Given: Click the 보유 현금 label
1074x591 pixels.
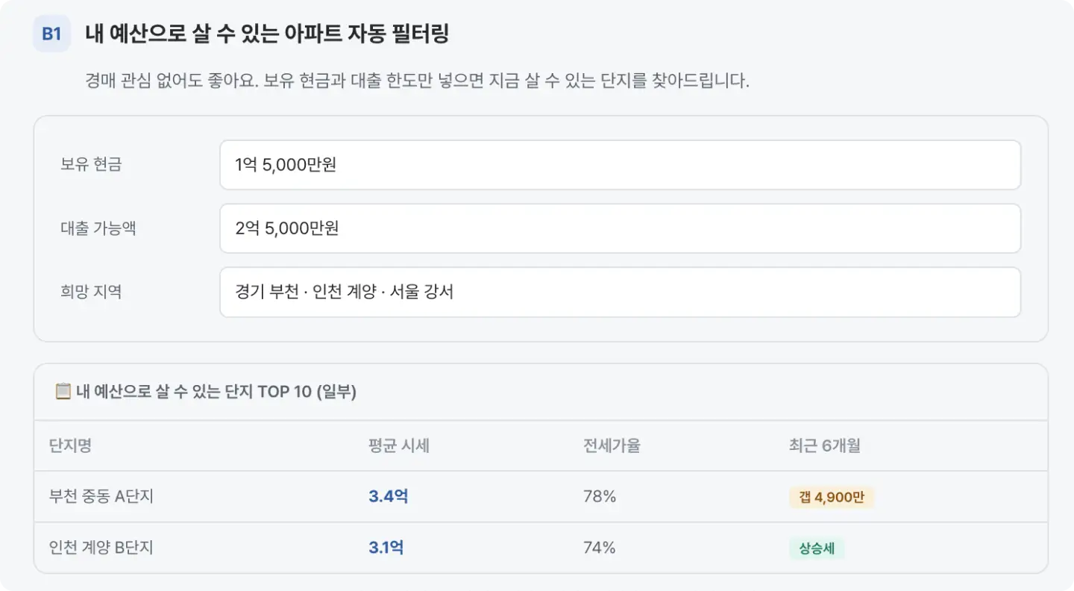Looking at the screenshot, I should pos(91,165).
